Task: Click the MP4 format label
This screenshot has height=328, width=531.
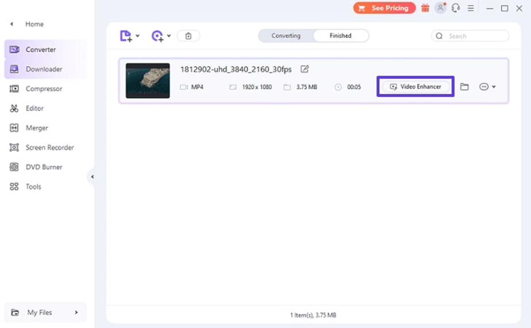Action: (x=197, y=87)
